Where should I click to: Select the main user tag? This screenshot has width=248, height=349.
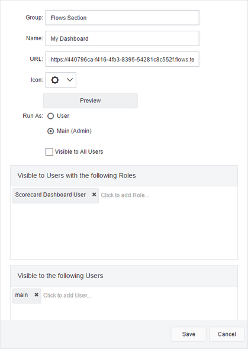(21, 295)
